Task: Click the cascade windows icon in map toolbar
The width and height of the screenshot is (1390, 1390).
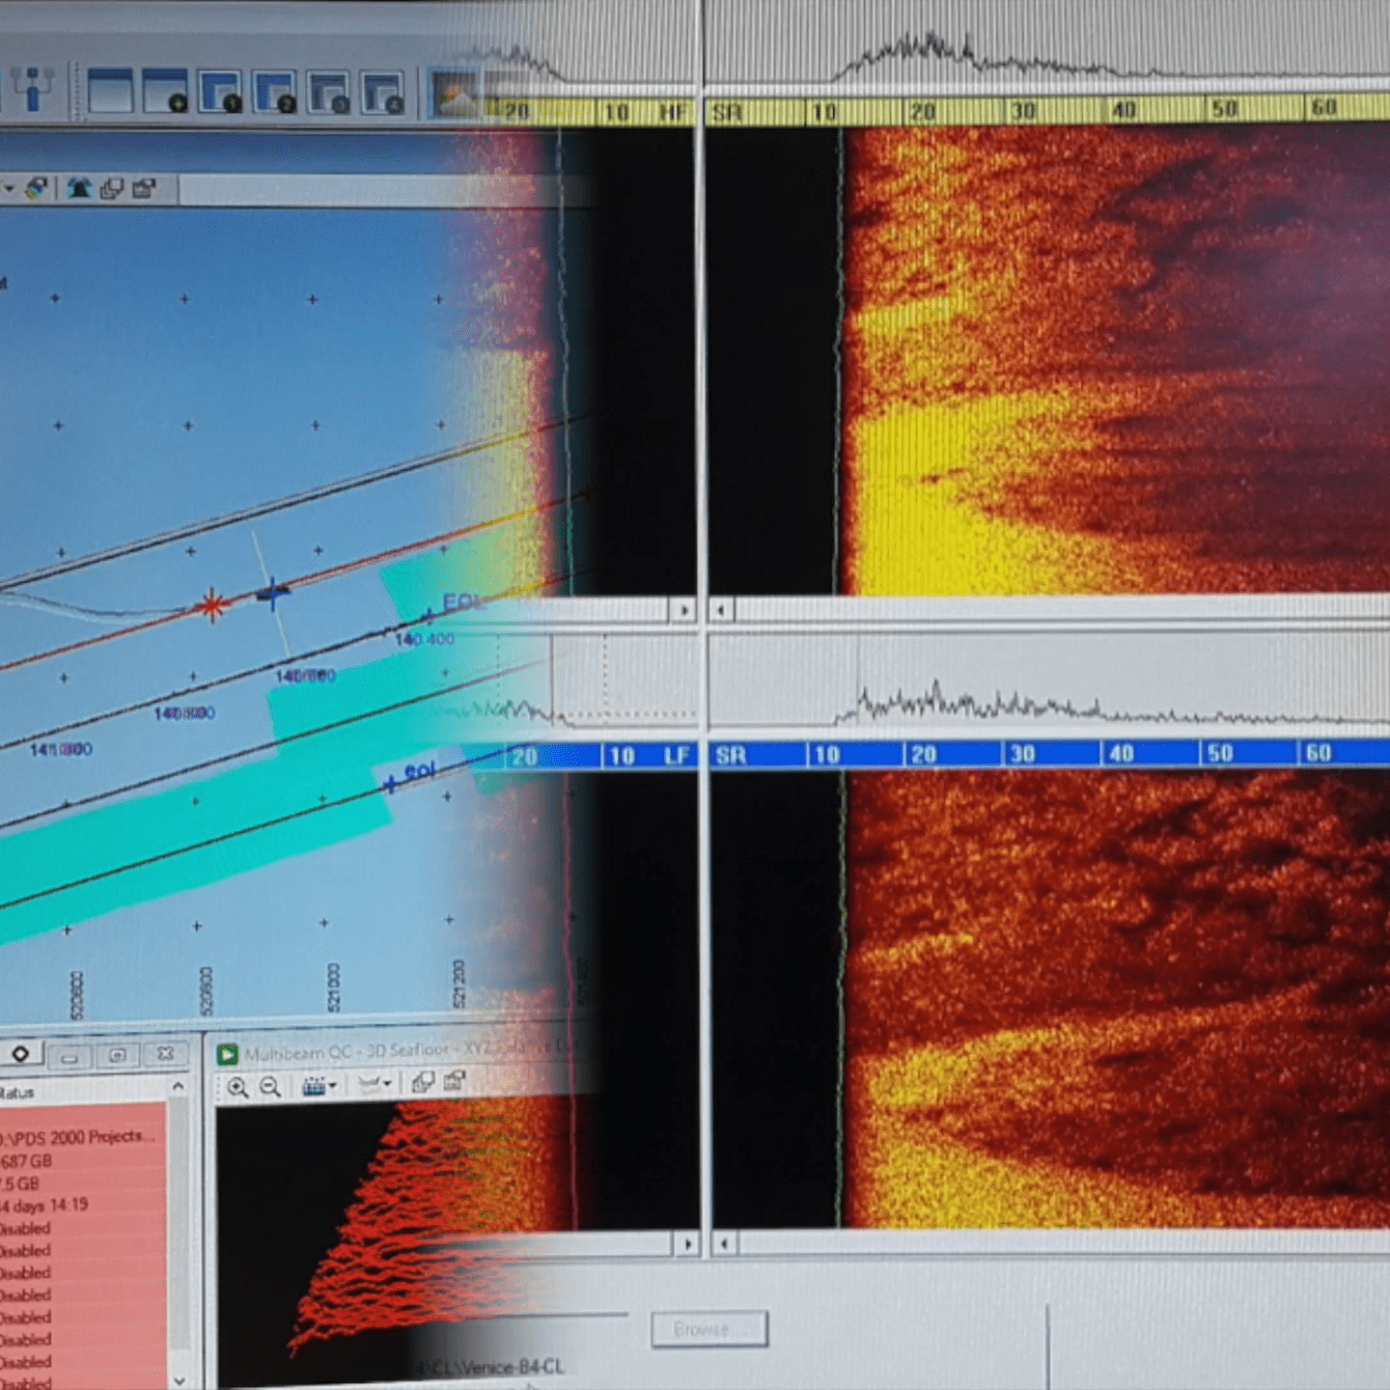Action: tap(112, 188)
